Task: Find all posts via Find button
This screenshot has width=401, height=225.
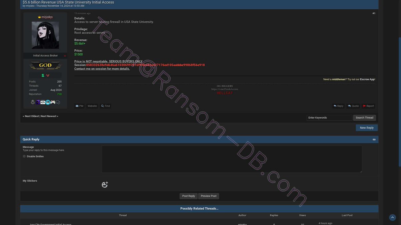Action: click(105, 106)
